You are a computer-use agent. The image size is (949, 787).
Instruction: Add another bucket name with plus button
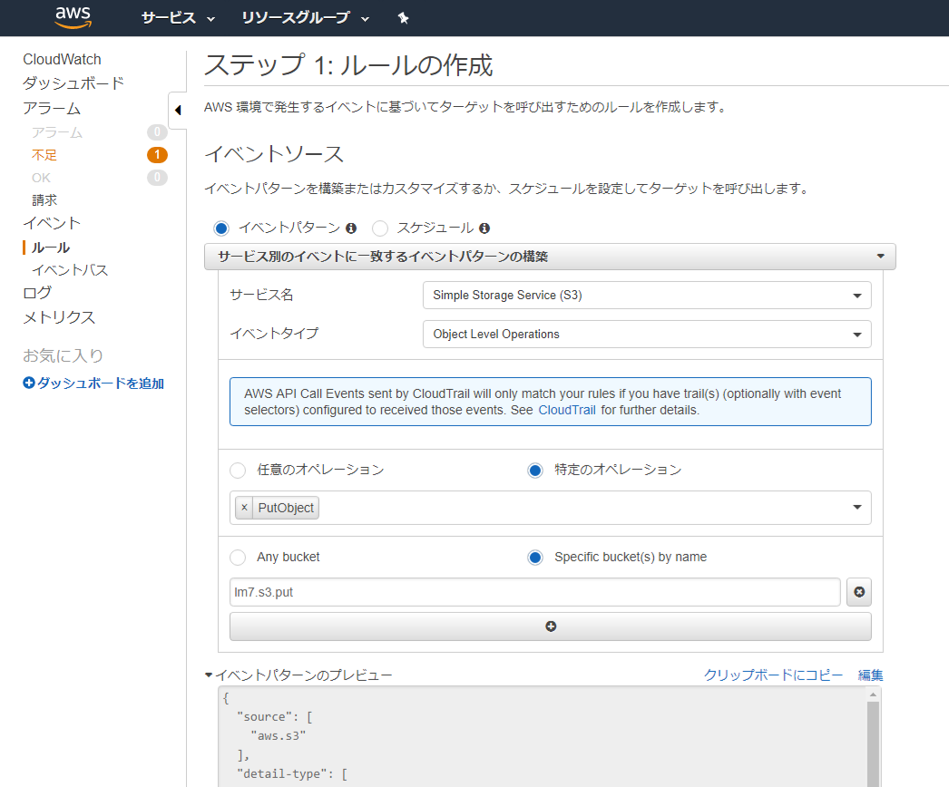point(550,627)
